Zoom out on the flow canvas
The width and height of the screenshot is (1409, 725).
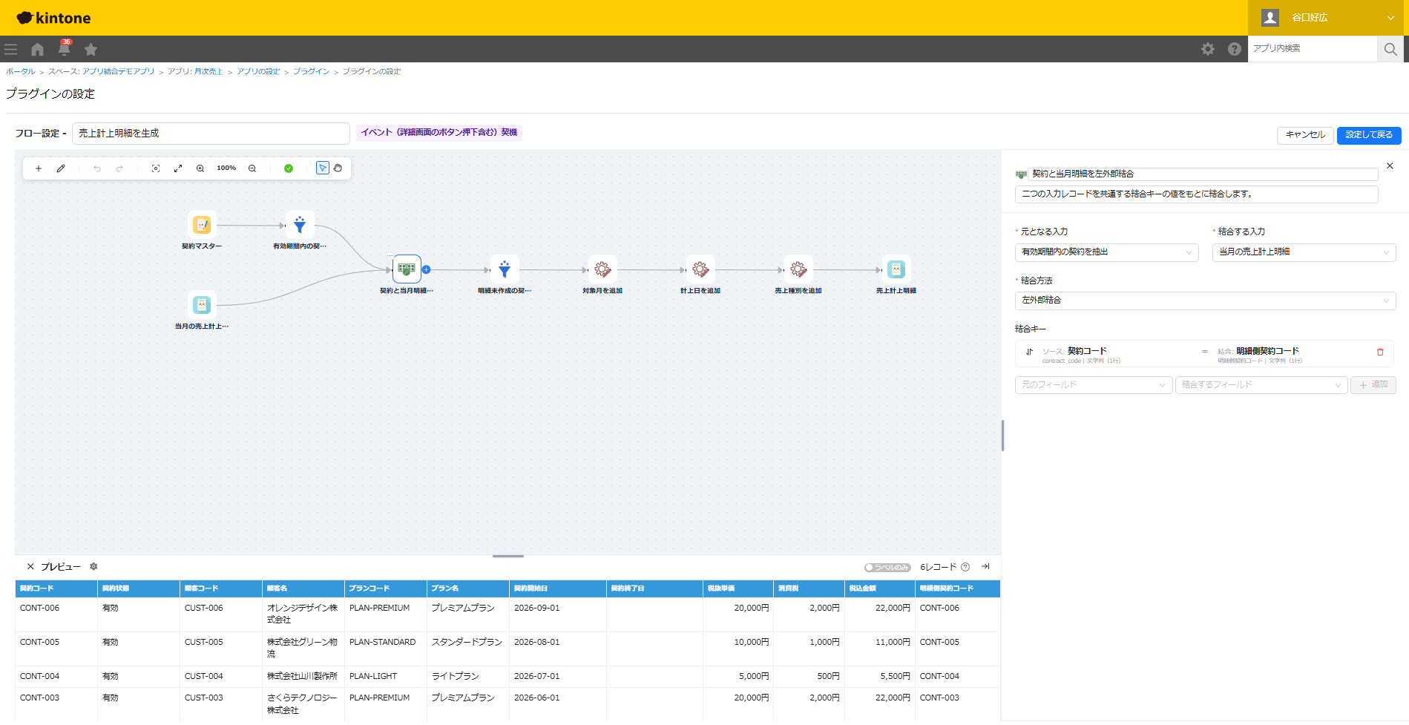252,168
